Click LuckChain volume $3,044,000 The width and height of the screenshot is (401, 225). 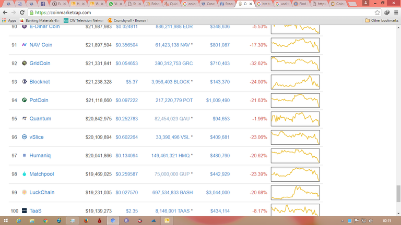(x=218, y=193)
